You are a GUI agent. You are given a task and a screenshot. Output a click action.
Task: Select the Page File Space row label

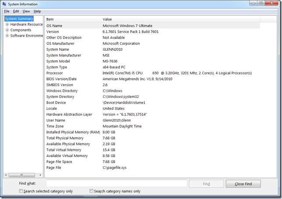59,162
